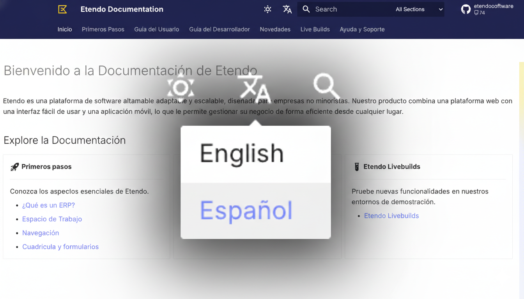Click the search magnifier icon

click(306, 9)
